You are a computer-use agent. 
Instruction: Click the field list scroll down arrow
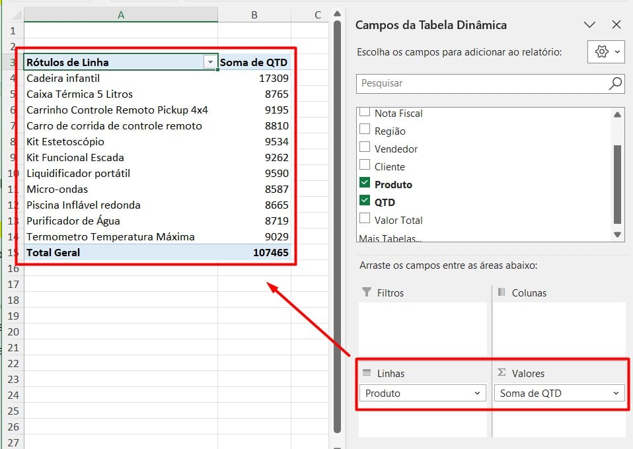point(617,235)
